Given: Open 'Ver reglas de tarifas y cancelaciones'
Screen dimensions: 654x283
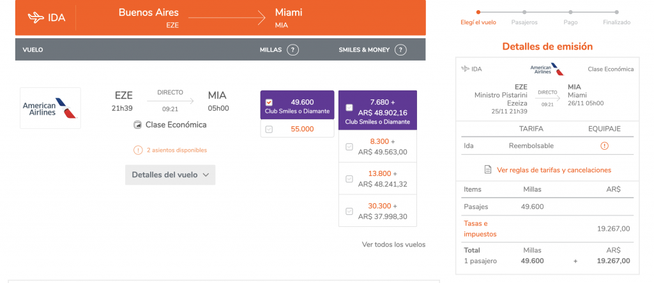Looking at the screenshot, I should (x=554, y=170).
